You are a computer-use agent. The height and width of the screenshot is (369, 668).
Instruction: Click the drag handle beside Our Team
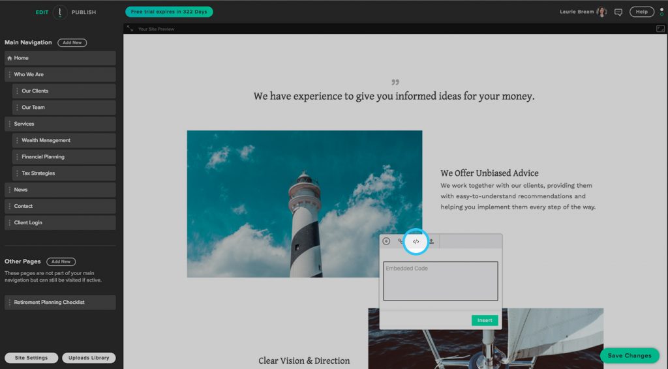(17, 108)
